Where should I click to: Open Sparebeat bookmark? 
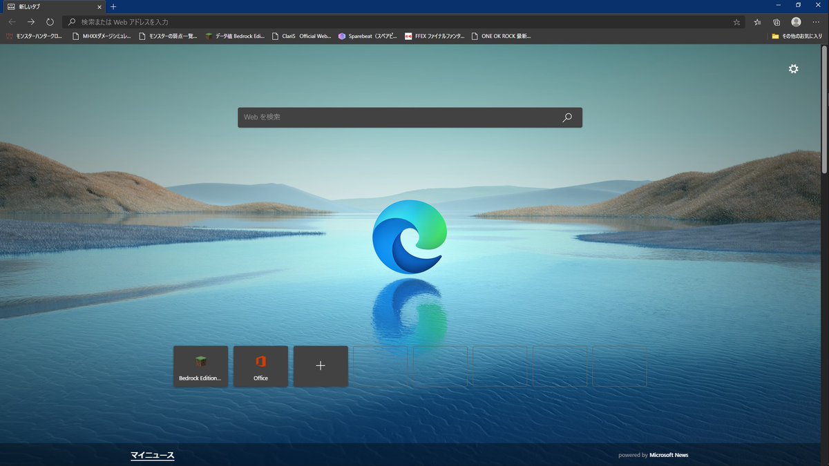pos(368,36)
